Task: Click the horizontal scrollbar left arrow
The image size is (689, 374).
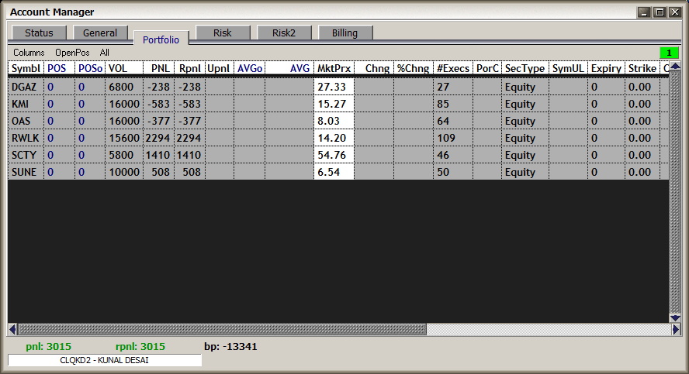Action: (x=12, y=329)
